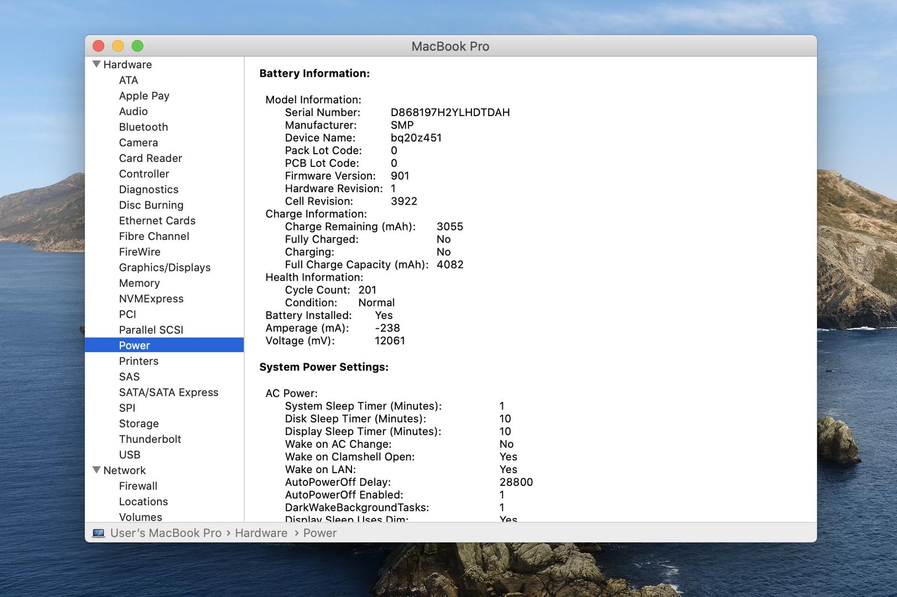897x597 pixels.
Task: Select Bluetooth in the sidebar
Action: point(143,127)
